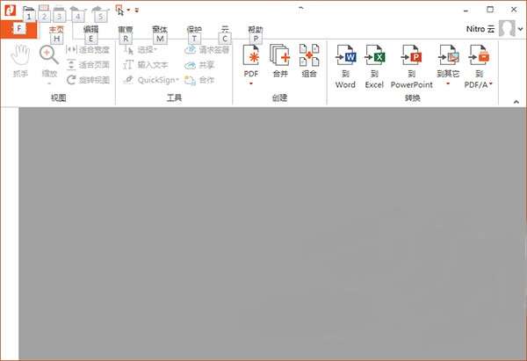Image resolution: width=527 pixels, height=361 pixels.
Task: Click the Undo quick access icon
Action: [75, 10]
